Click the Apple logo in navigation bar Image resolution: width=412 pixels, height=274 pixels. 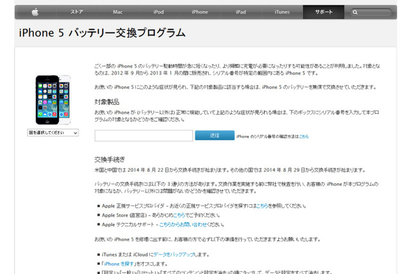35,12
